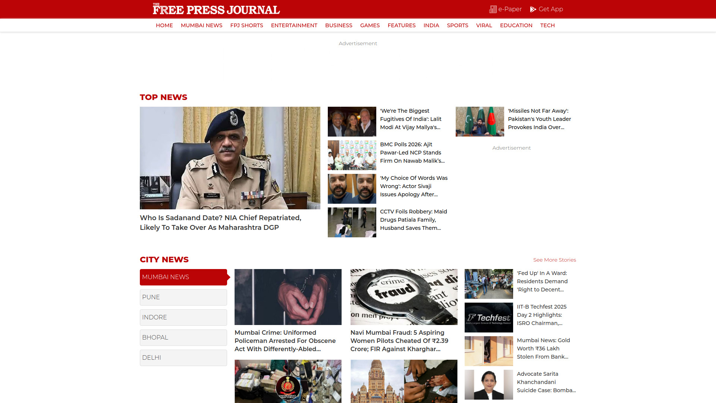This screenshot has width=716, height=403.
Task: Click the police officer lead story photo
Action: (x=230, y=158)
